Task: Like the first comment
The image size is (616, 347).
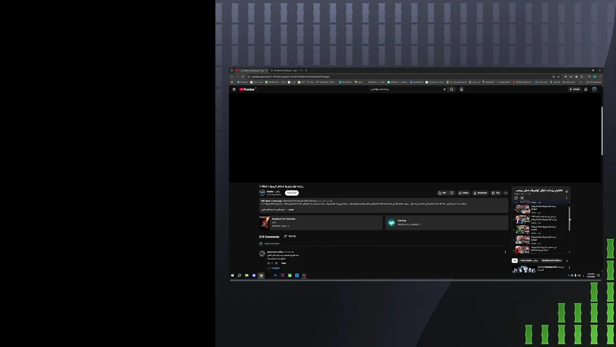Action: coord(269,263)
